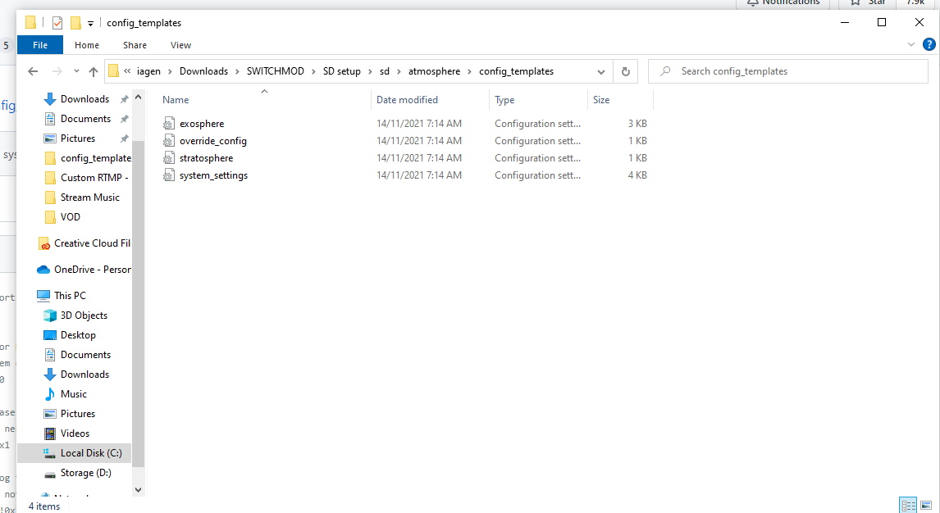Open Stream Music folder in sidebar
The height and width of the screenshot is (513, 940).
click(x=89, y=198)
